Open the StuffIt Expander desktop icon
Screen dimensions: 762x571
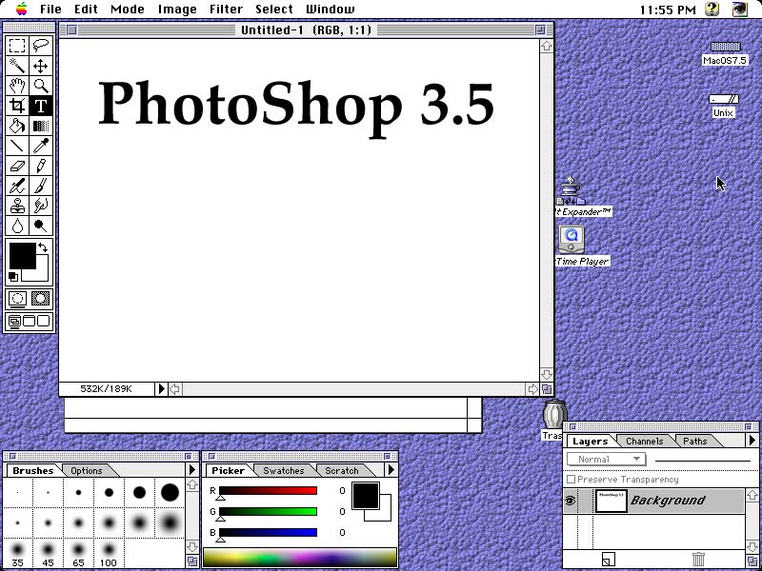tap(572, 190)
